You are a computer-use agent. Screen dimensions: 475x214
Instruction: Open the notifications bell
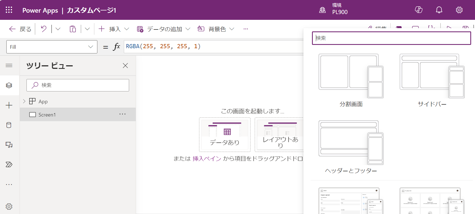pos(439,10)
